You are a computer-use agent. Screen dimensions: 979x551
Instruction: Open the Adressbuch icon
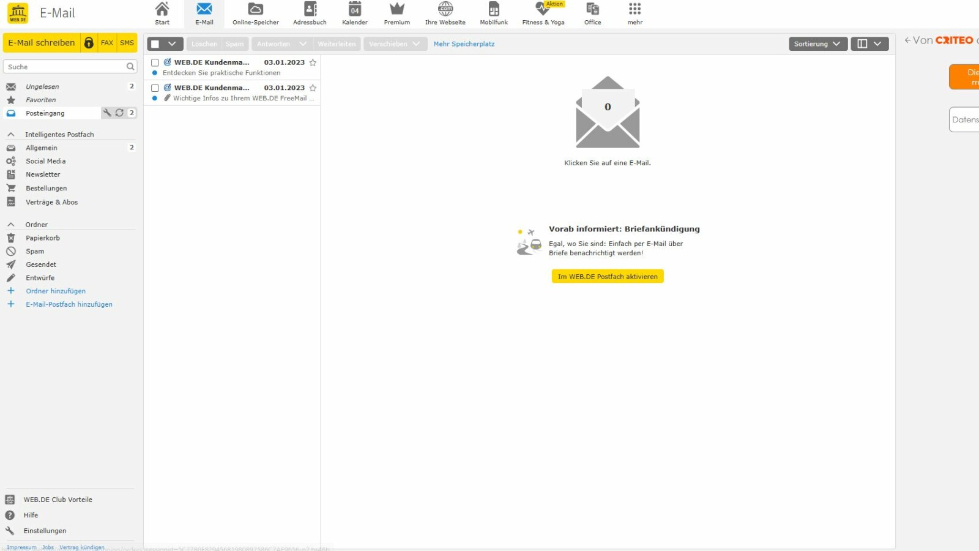tap(310, 12)
